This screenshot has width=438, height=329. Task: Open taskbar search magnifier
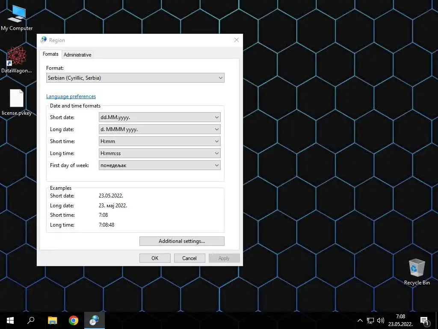click(31, 320)
